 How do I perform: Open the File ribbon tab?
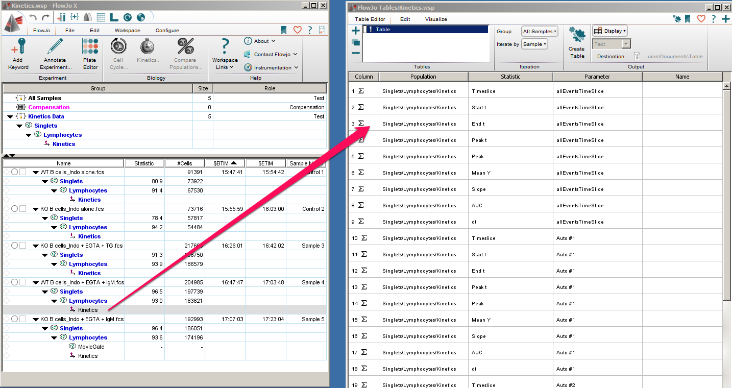(x=70, y=31)
